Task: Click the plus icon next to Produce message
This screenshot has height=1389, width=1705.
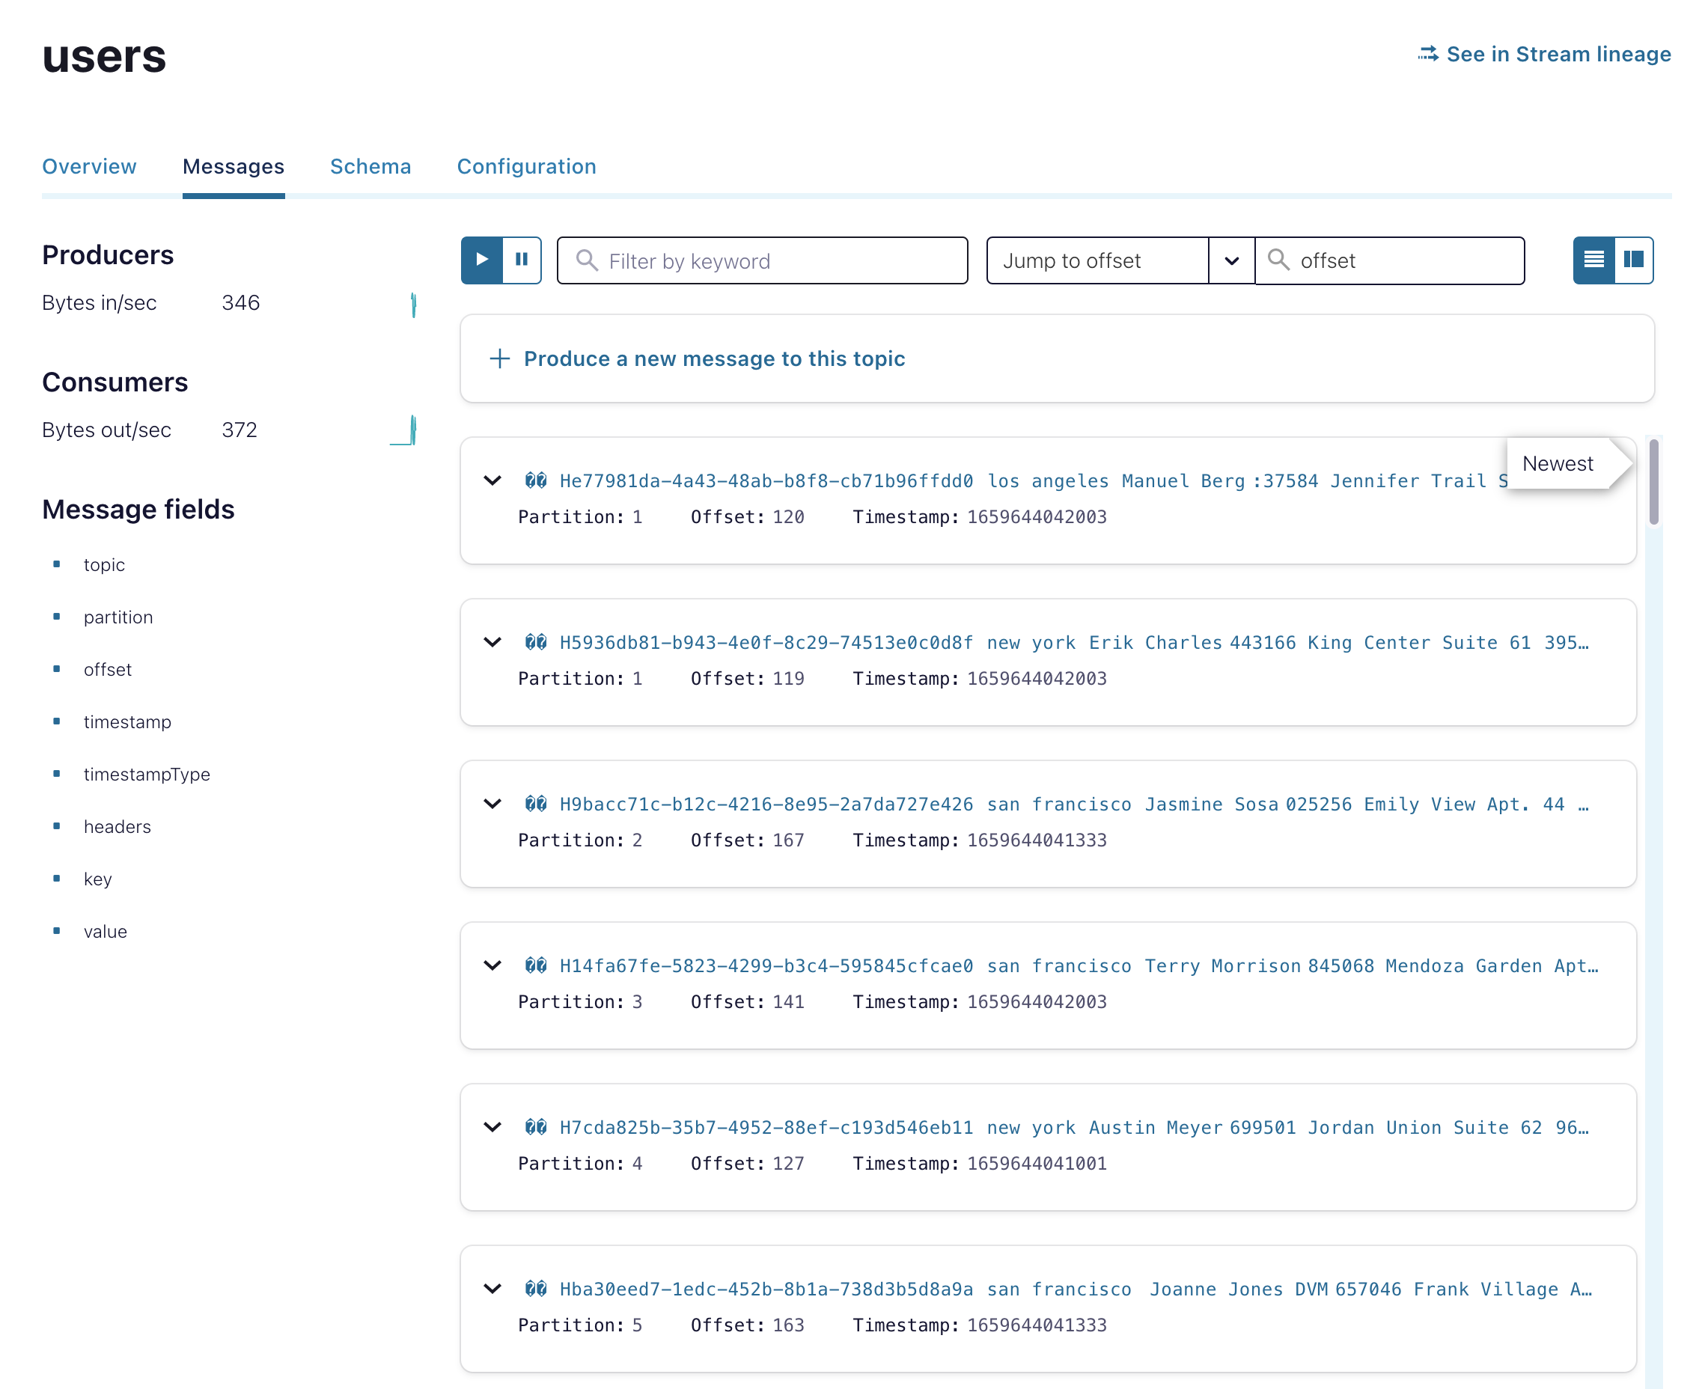Action: (498, 358)
